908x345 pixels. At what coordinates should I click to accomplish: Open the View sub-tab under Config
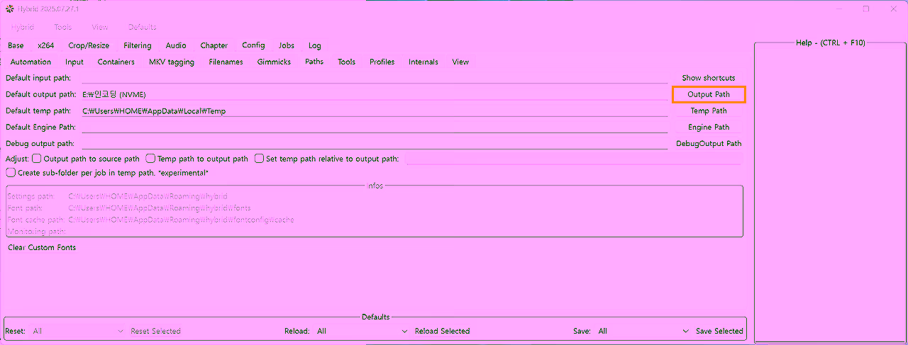tap(460, 62)
